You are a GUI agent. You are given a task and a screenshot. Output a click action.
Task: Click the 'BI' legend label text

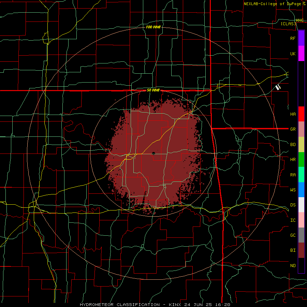[293, 250]
